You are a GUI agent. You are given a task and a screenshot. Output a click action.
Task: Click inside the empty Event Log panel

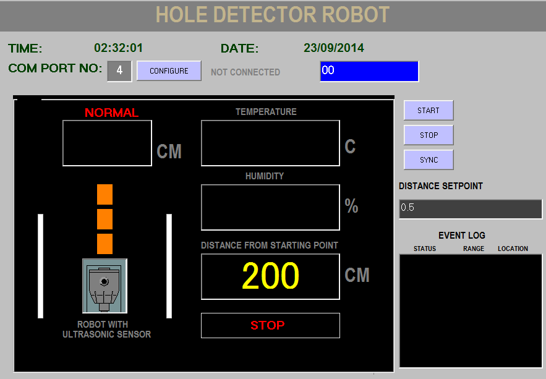pyautogui.click(x=470, y=309)
